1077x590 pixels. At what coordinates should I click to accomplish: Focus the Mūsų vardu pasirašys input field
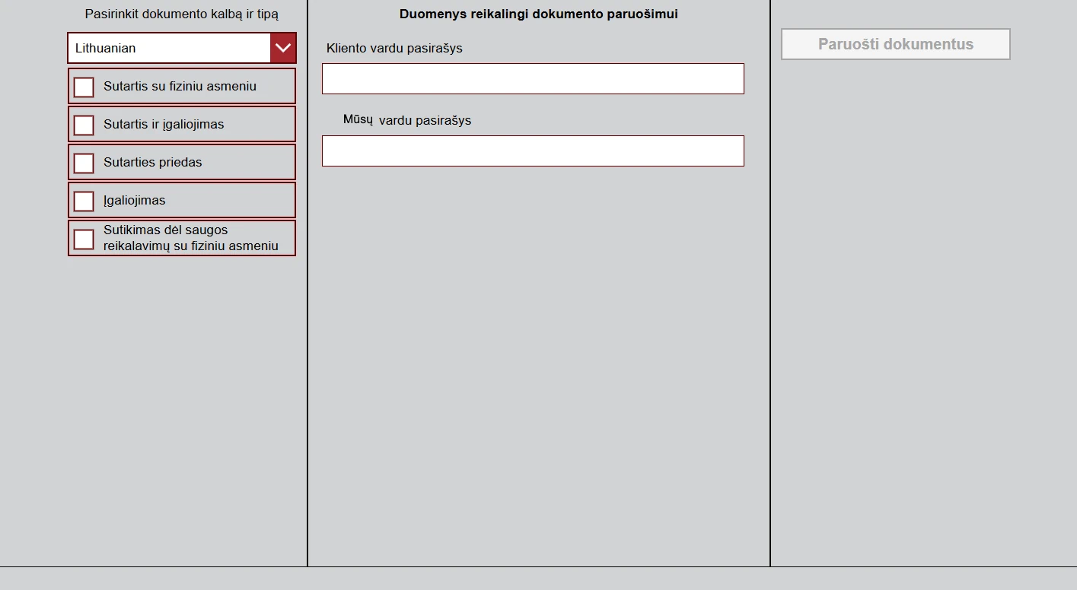coord(533,151)
